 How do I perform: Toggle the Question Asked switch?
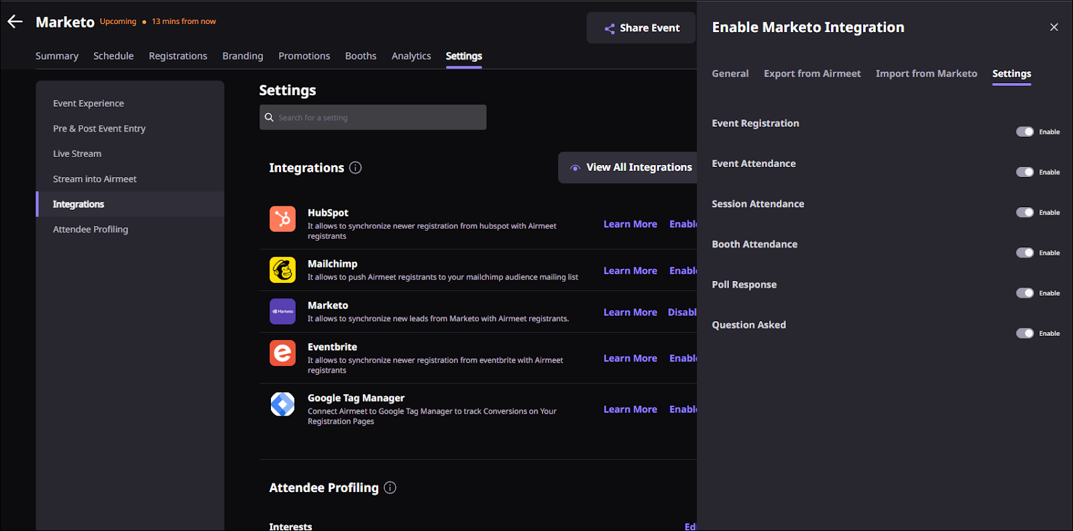pyautogui.click(x=1025, y=333)
